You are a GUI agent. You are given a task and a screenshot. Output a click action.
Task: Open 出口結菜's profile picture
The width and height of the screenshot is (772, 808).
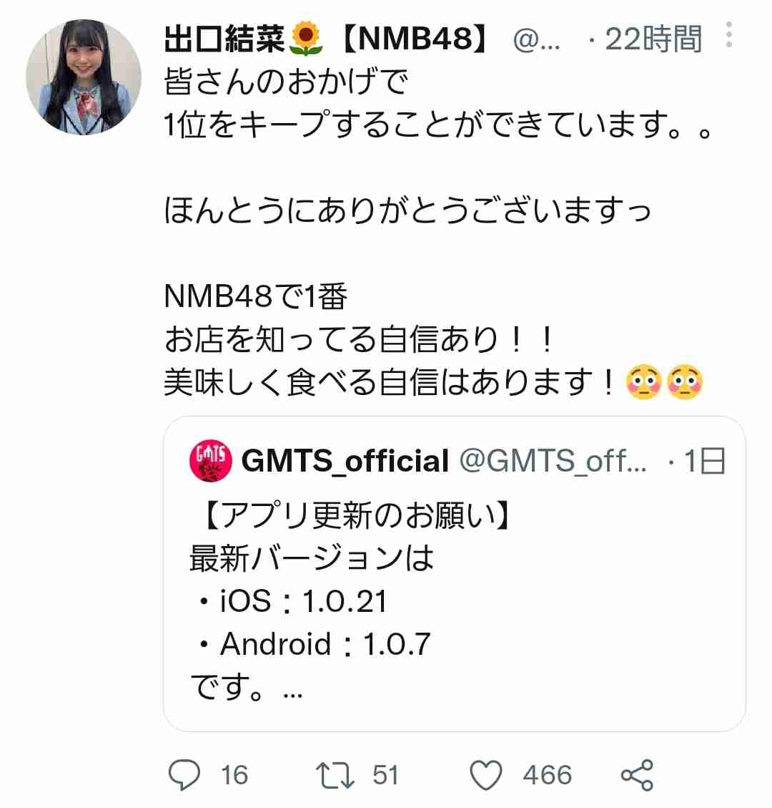(84, 77)
